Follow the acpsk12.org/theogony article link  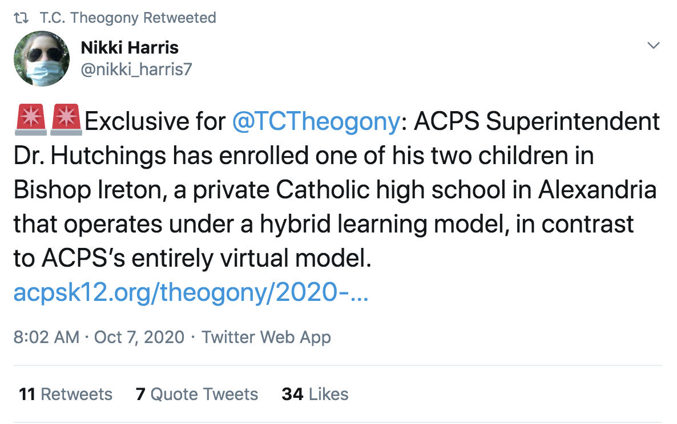tap(191, 293)
